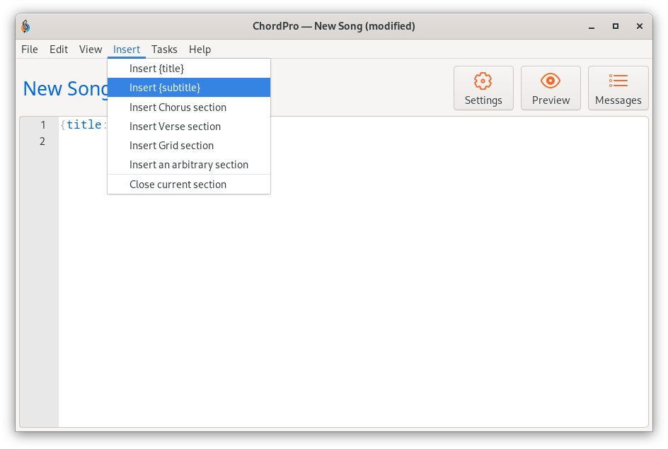The image size is (668, 449).
Task: Choose Insert {subtitle} menu entry
Action: point(189,88)
